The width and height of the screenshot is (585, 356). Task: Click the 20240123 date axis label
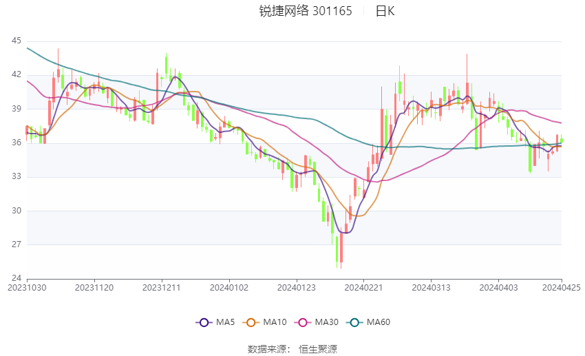coord(295,287)
